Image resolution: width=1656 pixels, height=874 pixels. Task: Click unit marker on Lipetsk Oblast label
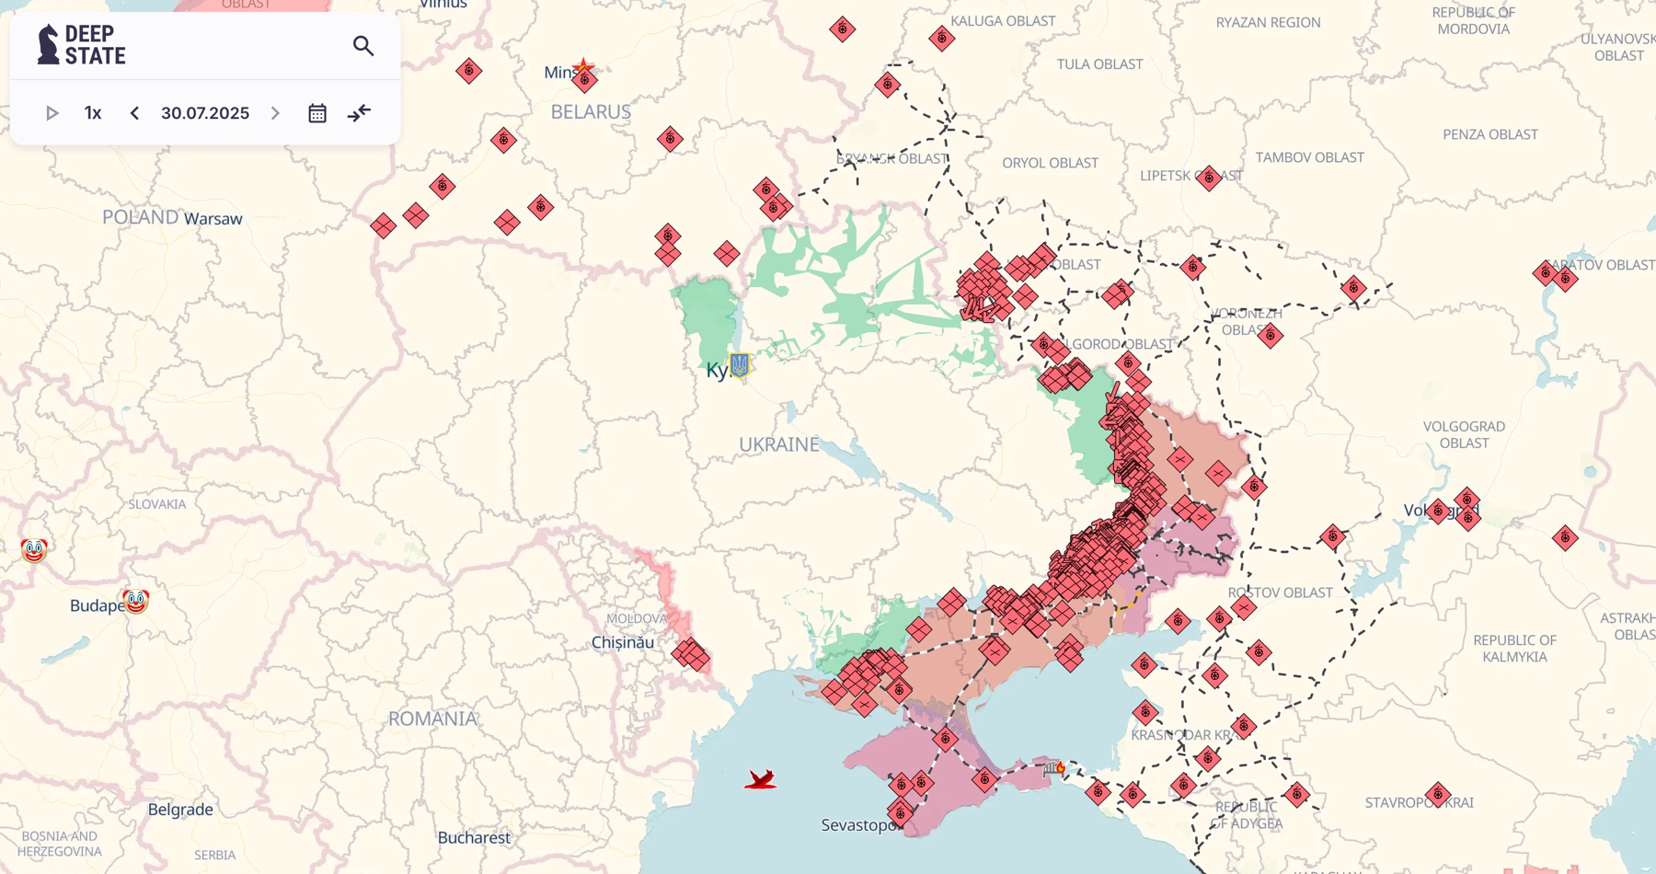pyautogui.click(x=1209, y=178)
